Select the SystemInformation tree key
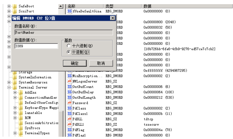This screenshot has width=233, height=139. [x=35, y=77]
